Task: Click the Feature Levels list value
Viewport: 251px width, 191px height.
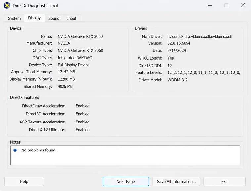Action: coord(204,73)
